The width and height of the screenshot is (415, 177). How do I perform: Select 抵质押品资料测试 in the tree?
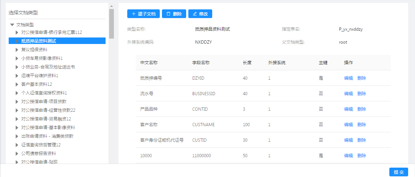(38, 41)
